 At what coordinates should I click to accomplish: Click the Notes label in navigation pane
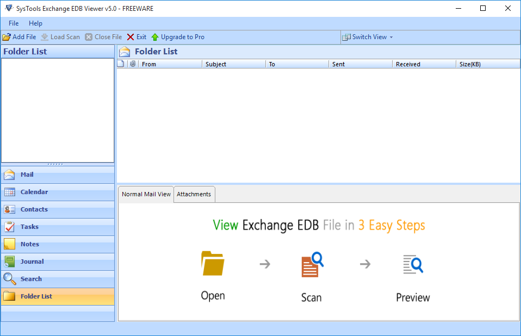click(x=30, y=244)
